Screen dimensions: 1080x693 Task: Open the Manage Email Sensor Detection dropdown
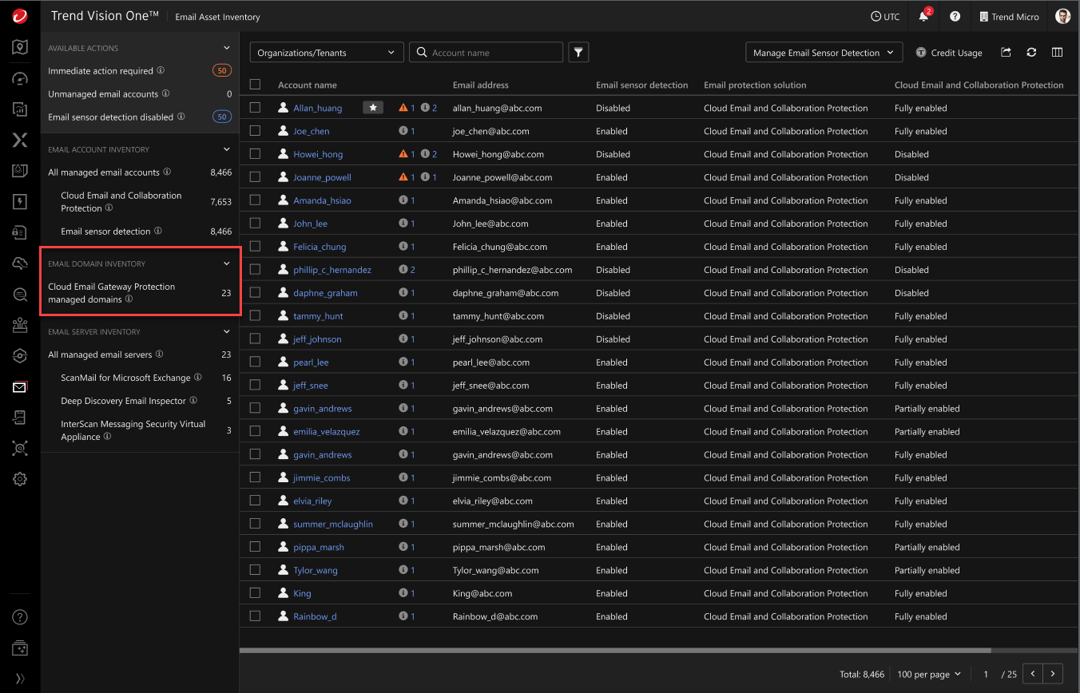(824, 52)
